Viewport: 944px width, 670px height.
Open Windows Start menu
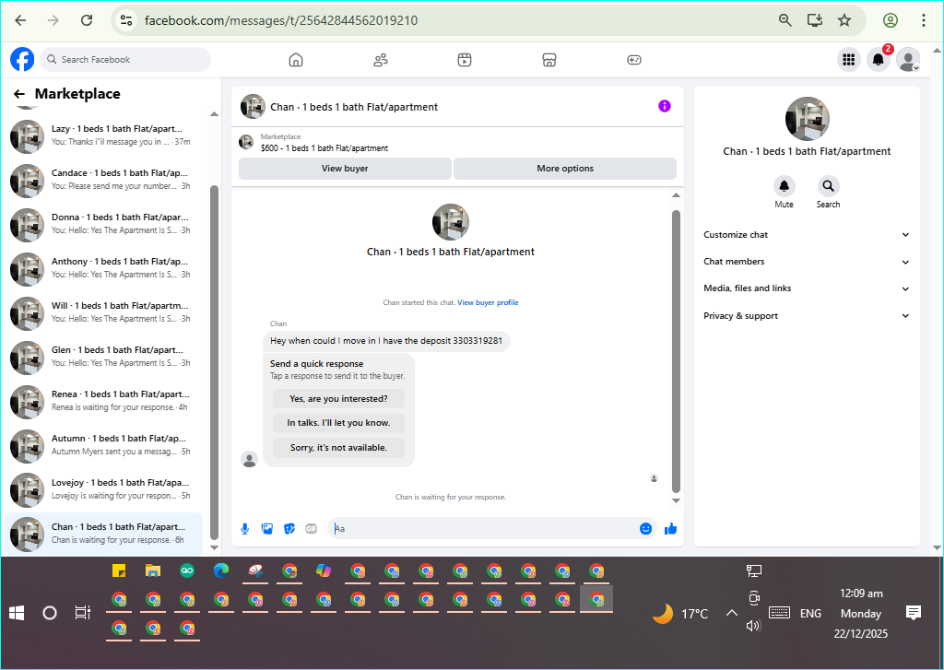click(x=17, y=613)
